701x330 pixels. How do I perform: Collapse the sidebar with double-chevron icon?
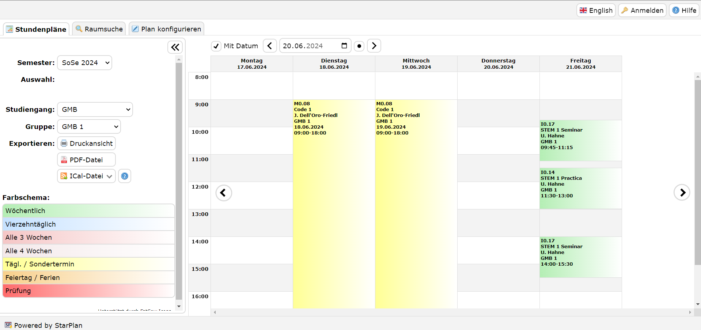point(175,47)
